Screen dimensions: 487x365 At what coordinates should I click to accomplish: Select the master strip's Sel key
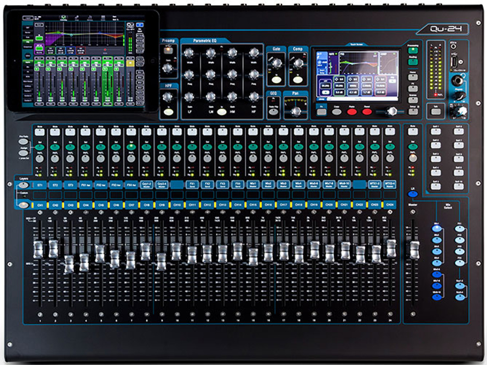tap(412, 147)
